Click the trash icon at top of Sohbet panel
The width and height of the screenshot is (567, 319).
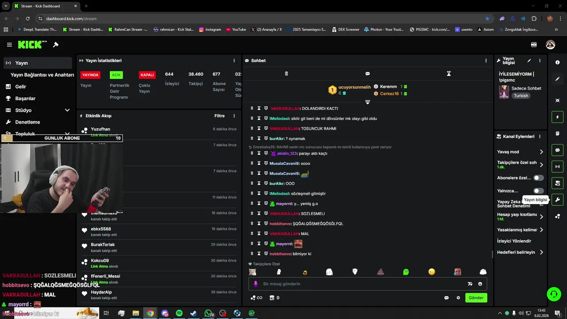point(286,74)
